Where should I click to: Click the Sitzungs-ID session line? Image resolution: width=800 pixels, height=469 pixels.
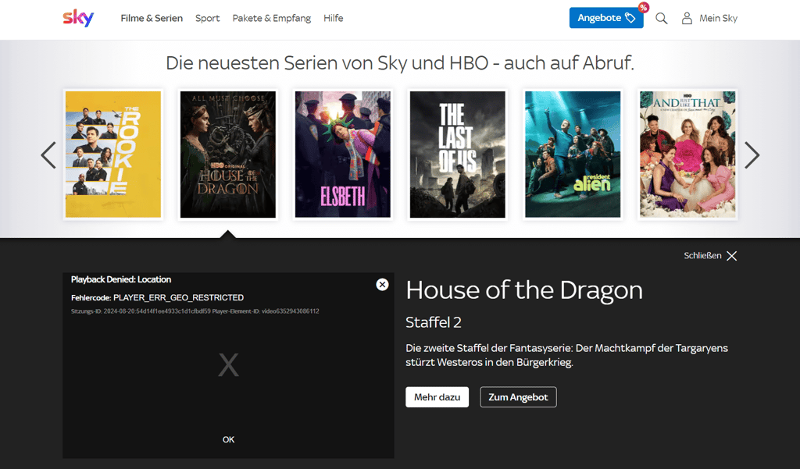[x=195, y=311]
